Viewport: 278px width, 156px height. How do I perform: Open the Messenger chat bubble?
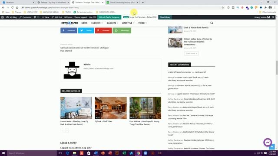[268, 142]
